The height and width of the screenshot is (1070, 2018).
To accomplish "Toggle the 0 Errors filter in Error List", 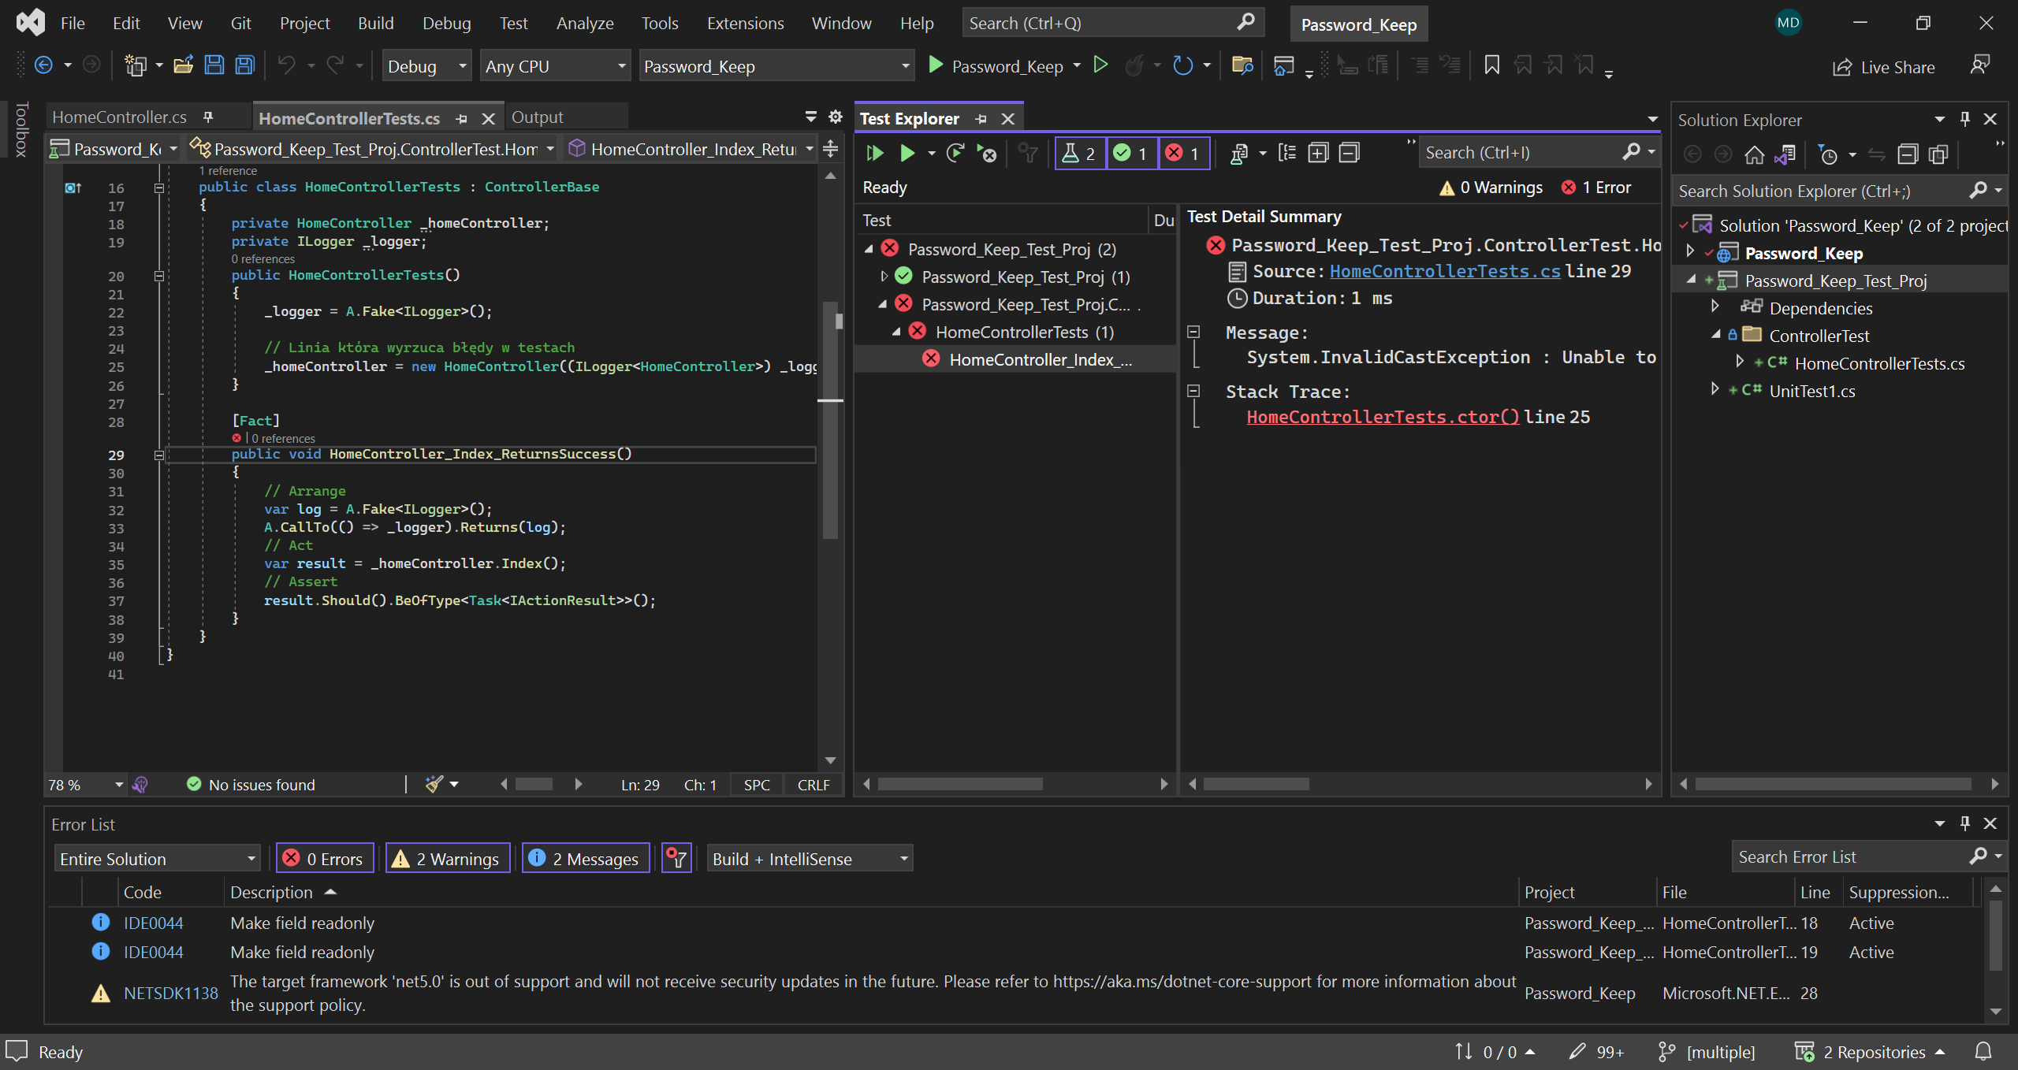I will click(324, 858).
